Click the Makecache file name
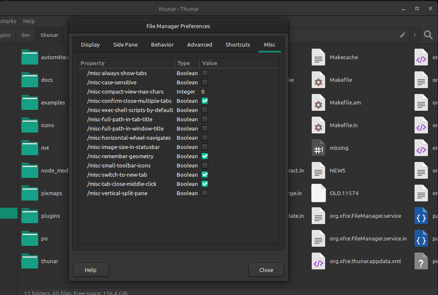The width and height of the screenshot is (438, 295). click(344, 57)
